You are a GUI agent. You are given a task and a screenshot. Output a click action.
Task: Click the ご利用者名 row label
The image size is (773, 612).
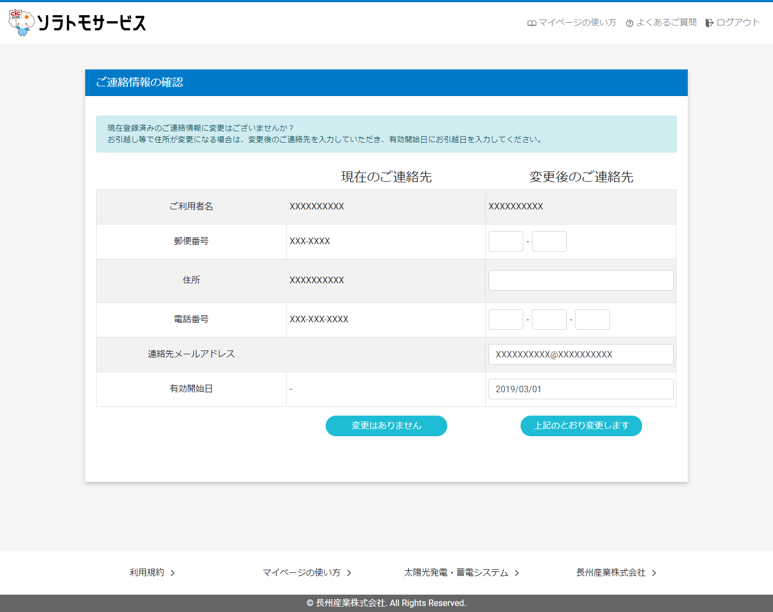(191, 206)
